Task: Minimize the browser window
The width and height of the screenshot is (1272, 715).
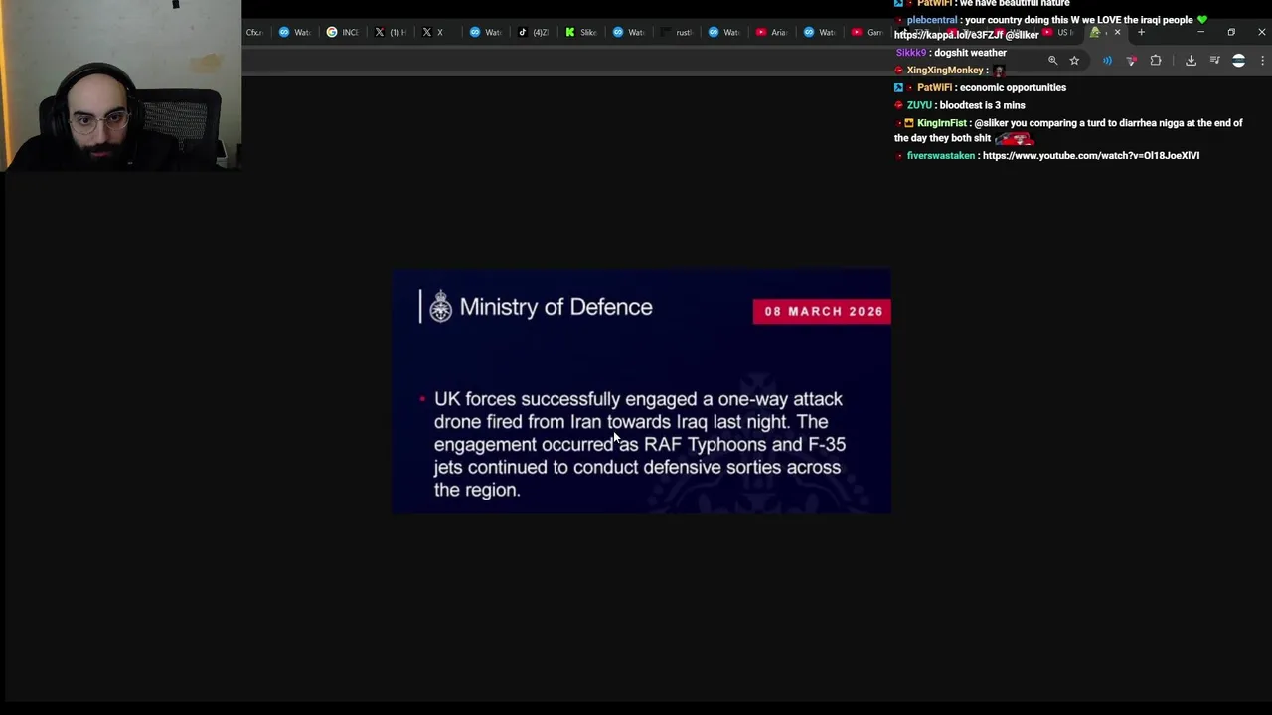Action: coord(1200,32)
